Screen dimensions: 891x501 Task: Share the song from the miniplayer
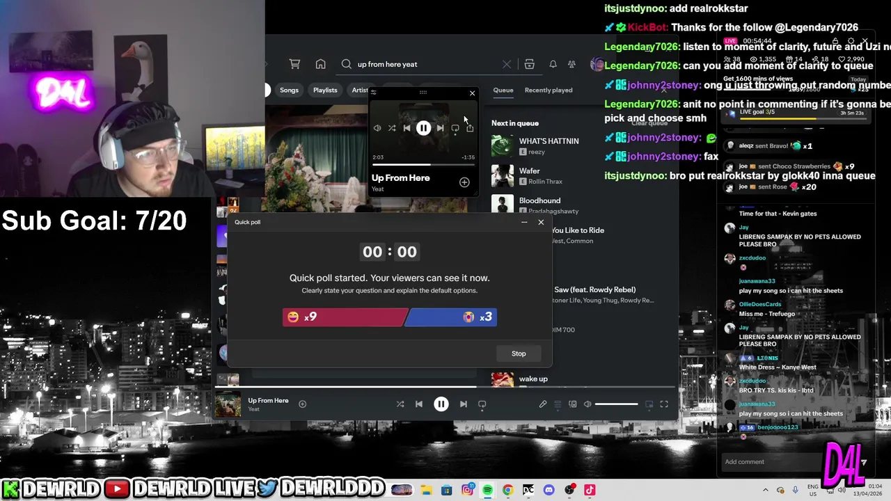coord(470,128)
